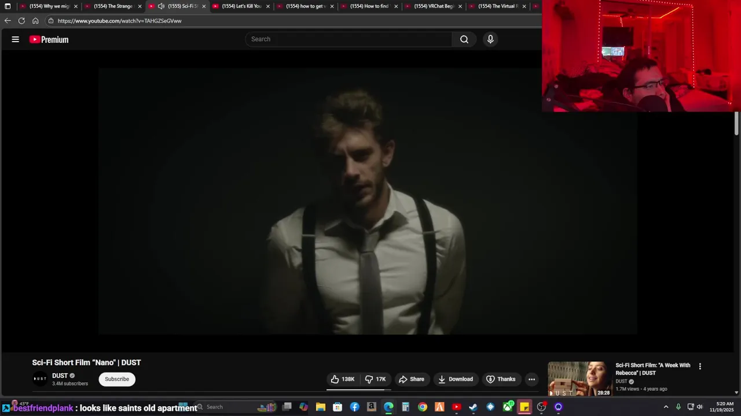The image size is (741, 416).
Task: Click the tray microphone indicator
Action: (x=678, y=407)
